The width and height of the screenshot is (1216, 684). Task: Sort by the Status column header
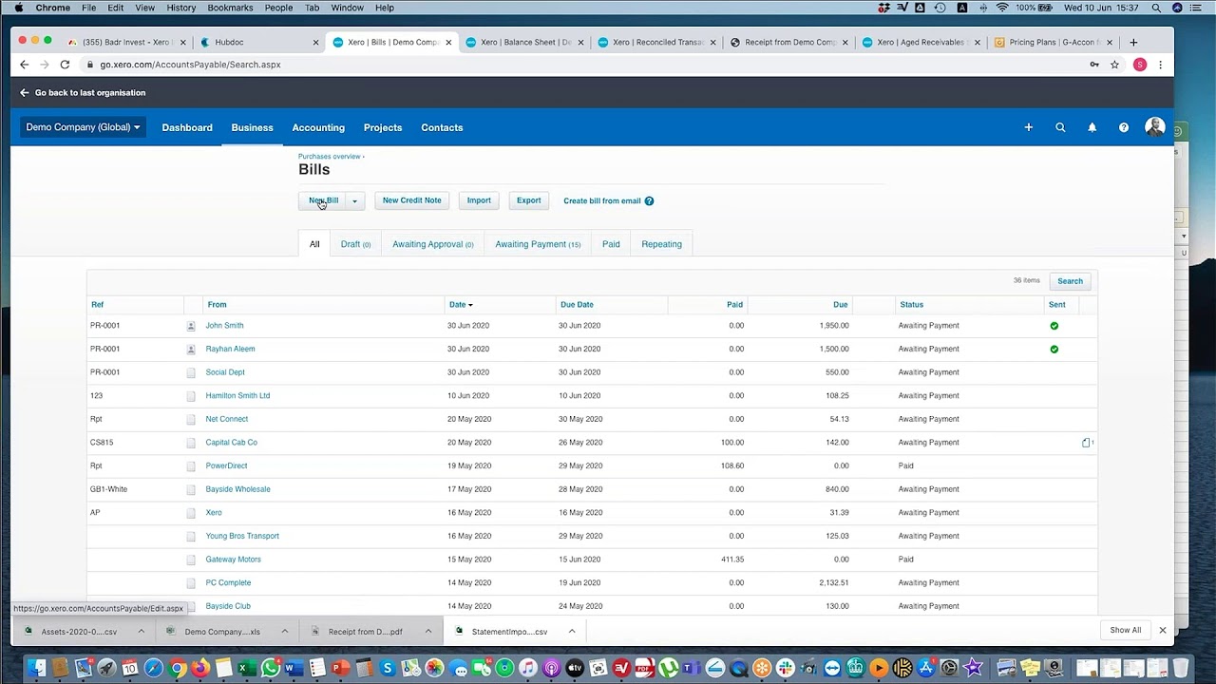click(x=911, y=305)
